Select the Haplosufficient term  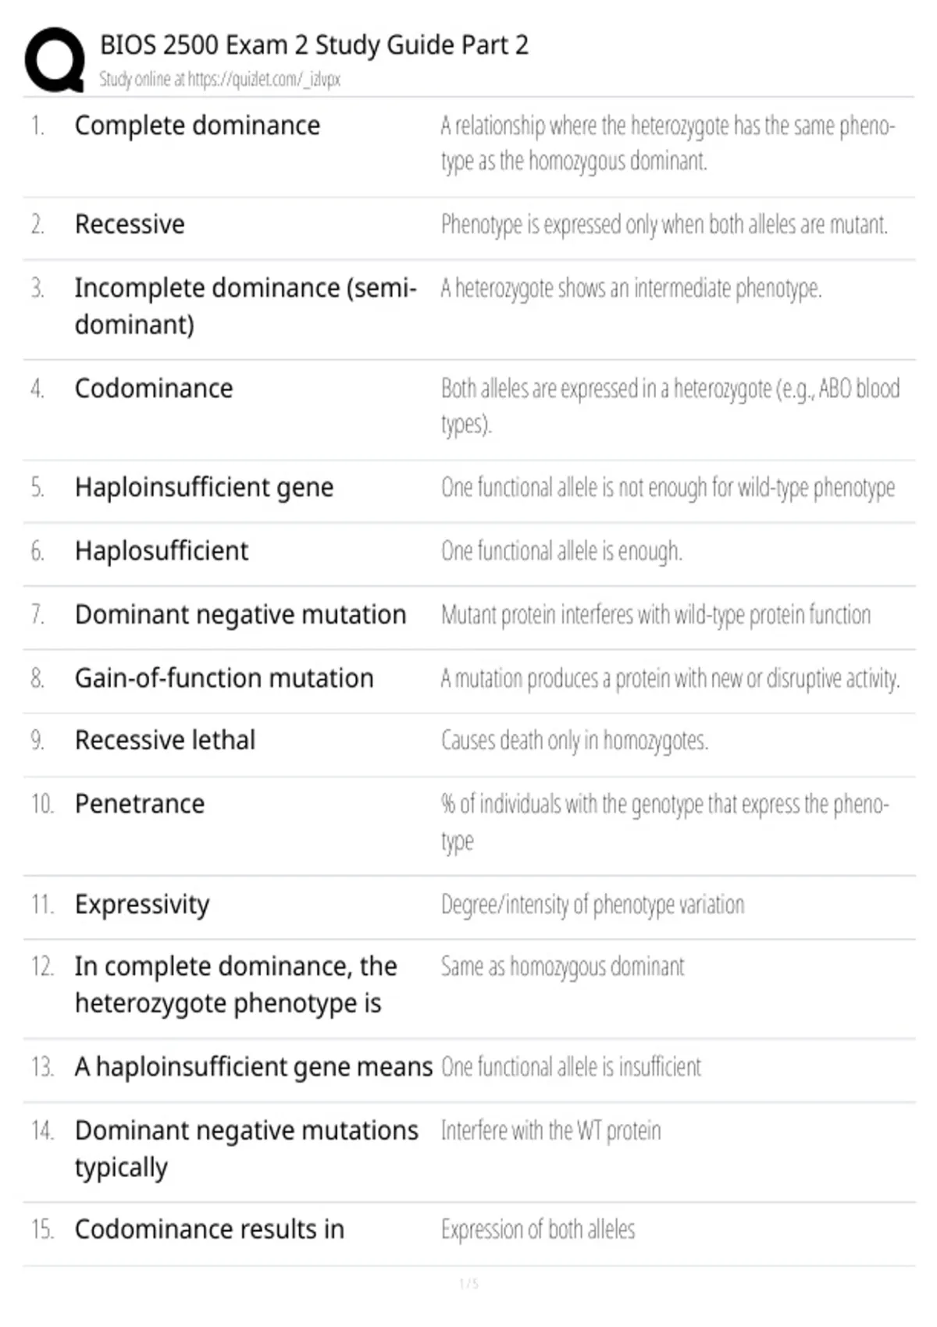pyautogui.click(x=162, y=551)
